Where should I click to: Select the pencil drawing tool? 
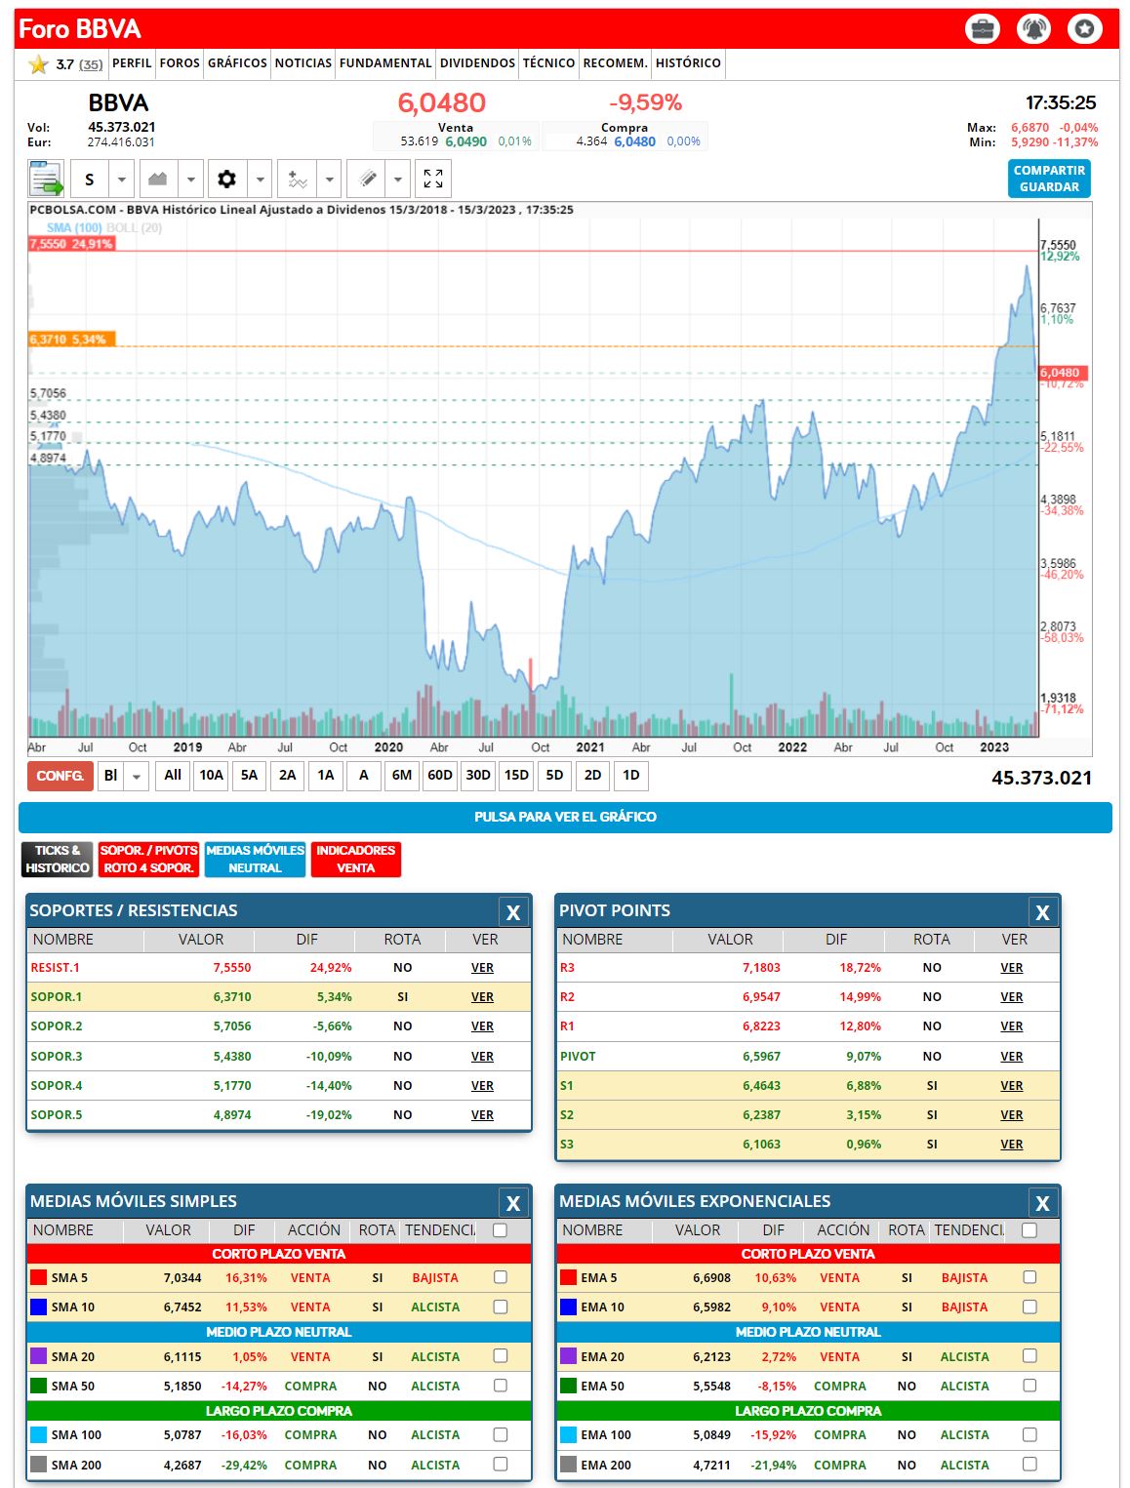tap(366, 180)
